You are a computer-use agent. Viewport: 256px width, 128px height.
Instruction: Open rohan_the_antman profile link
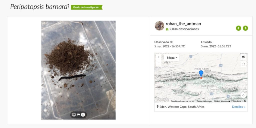point(183,24)
